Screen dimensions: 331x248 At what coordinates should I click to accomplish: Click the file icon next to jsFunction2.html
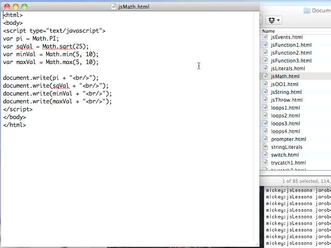(x=265, y=53)
